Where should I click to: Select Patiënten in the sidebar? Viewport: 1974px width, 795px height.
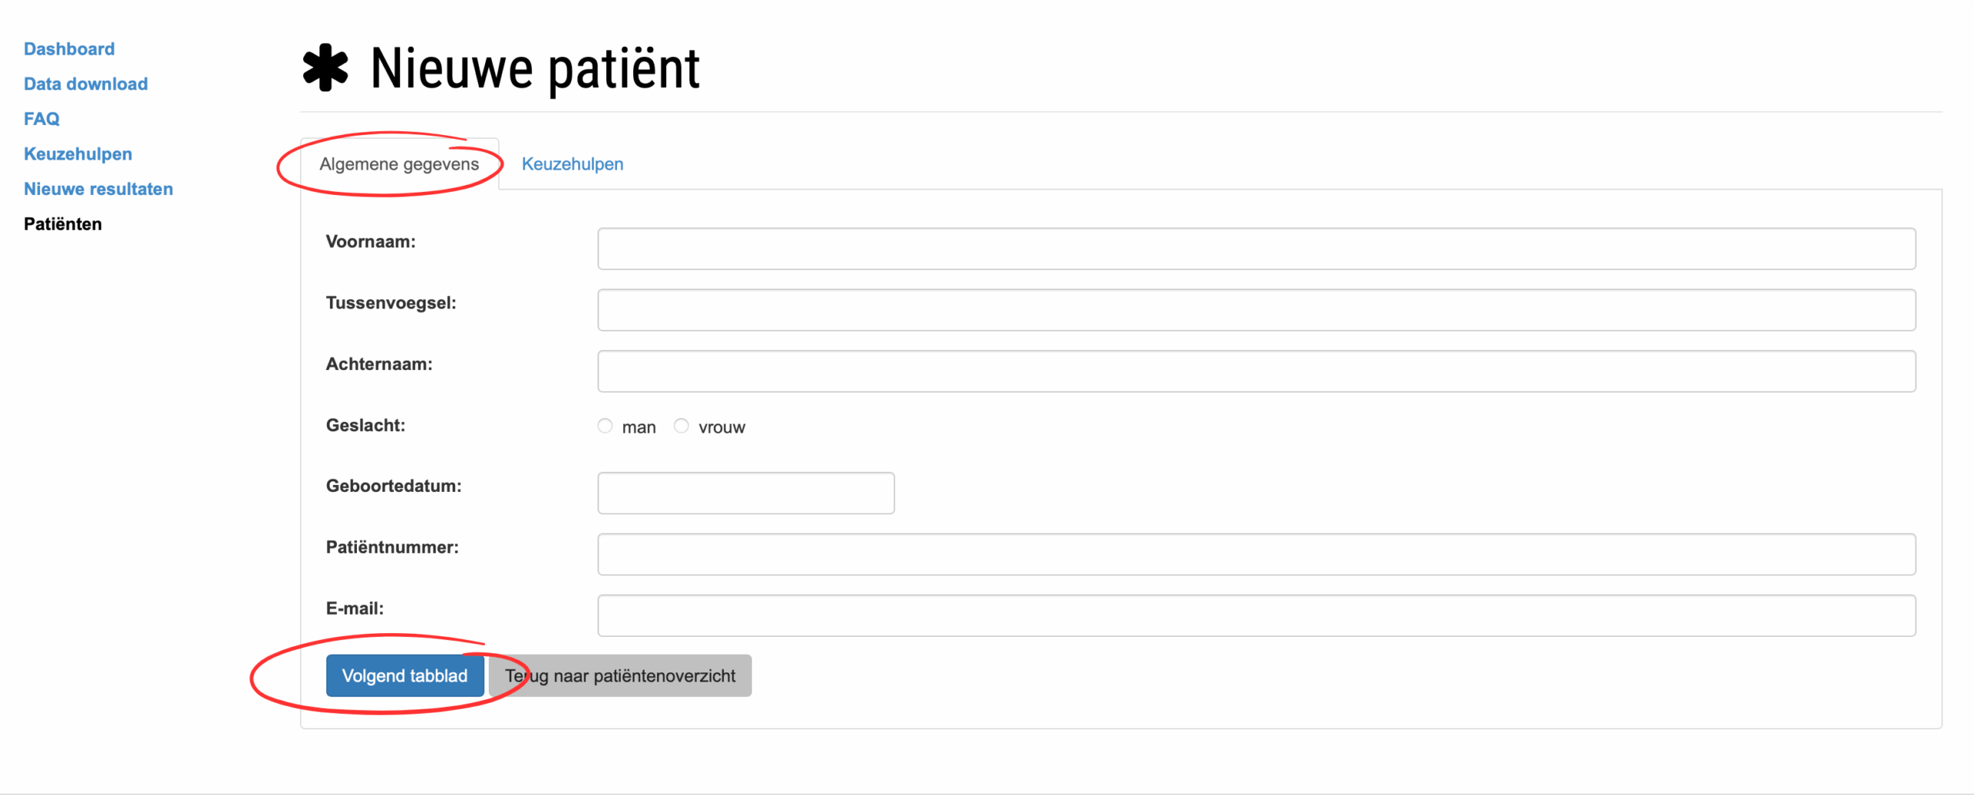[x=62, y=224]
